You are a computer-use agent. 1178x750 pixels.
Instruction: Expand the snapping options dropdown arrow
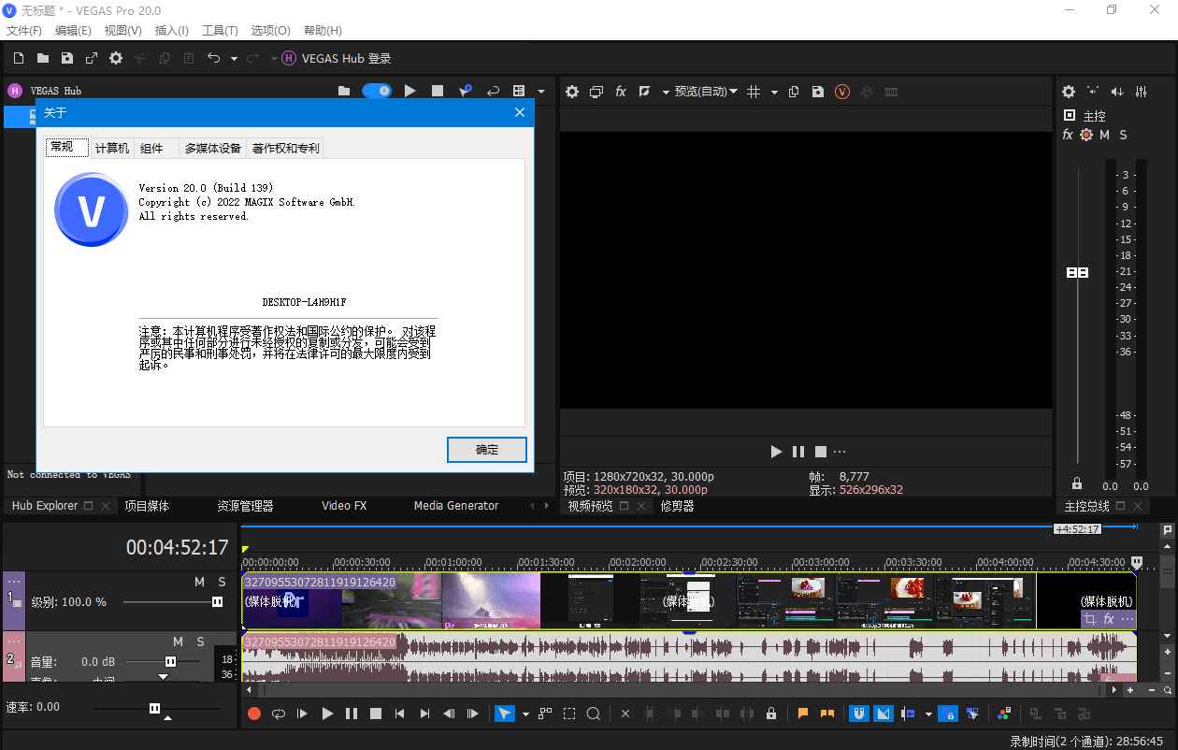coord(927,714)
